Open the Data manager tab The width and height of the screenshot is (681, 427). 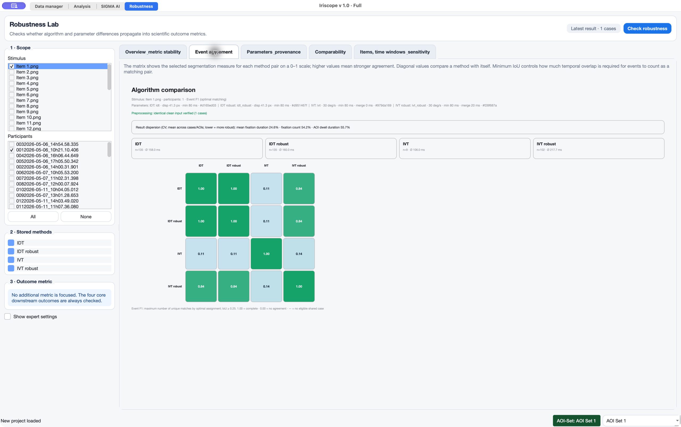[x=49, y=6]
